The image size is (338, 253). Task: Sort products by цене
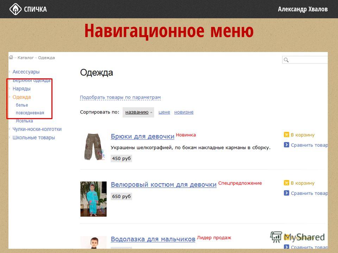(164, 112)
